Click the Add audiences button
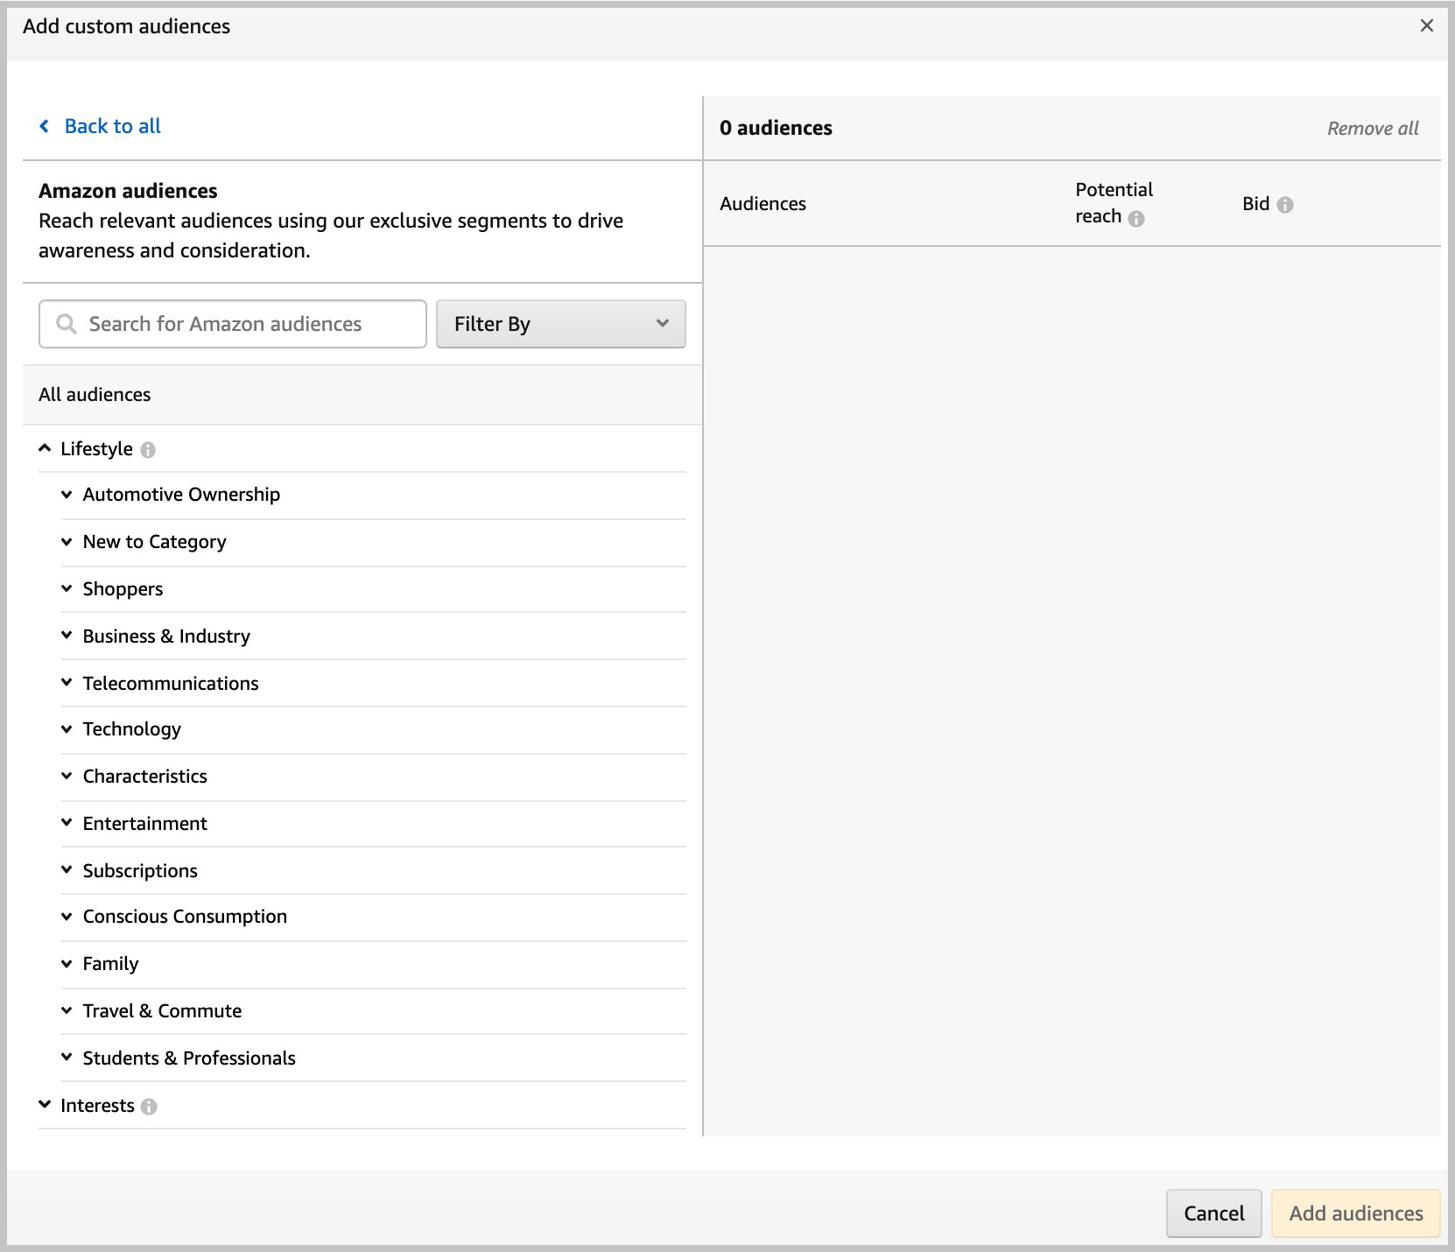Viewport: 1455px width, 1252px height. click(x=1355, y=1213)
